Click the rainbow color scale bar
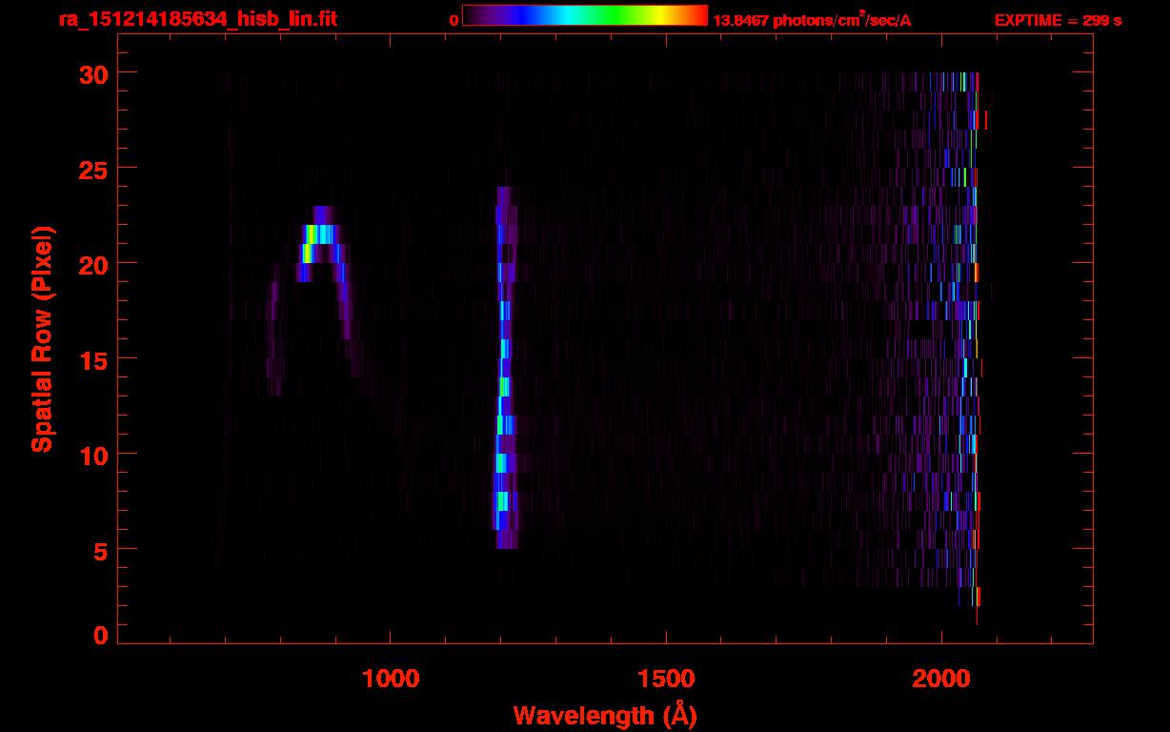Image resolution: width=1170 pixels, height=732 pixels. coord(585,15)
